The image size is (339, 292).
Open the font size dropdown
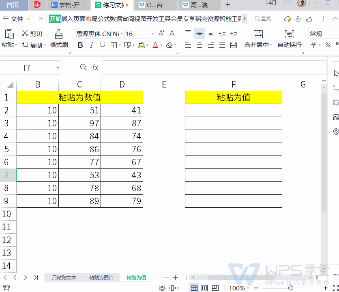click(x=152, y=34)
